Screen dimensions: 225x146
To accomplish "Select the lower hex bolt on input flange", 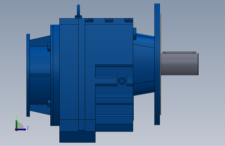I will click(x=49, y=103).
